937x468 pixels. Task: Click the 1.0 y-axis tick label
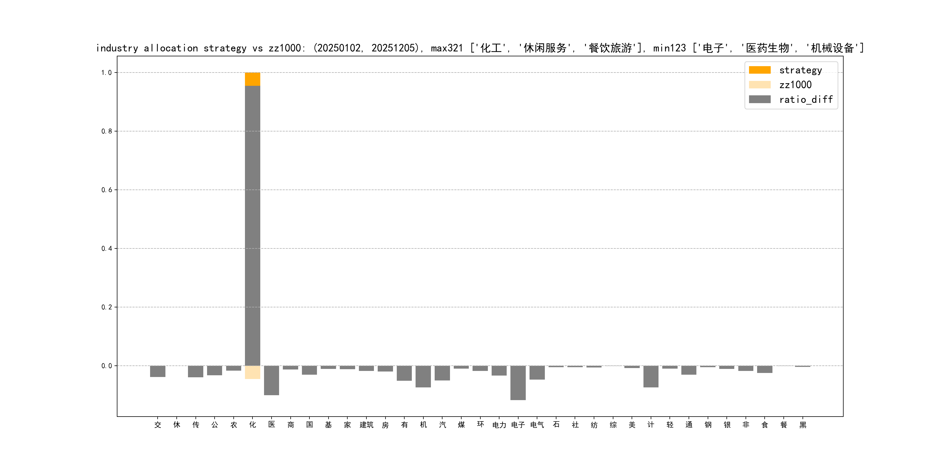pyautogui.click(x=106, y=73)
